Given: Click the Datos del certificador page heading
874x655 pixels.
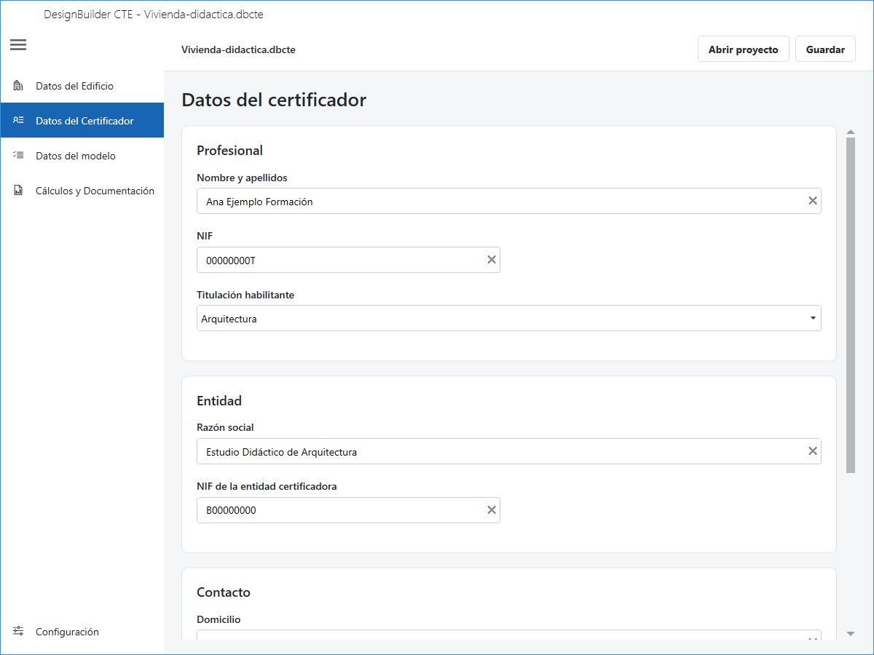Looking at the screenshot, I should pos(274,100).
